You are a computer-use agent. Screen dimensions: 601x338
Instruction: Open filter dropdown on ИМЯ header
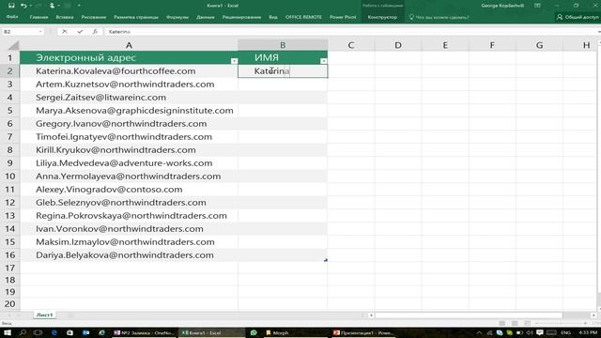tap(323, 61)
